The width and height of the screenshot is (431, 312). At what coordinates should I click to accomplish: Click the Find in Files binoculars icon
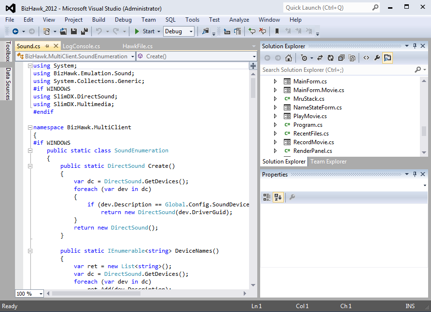[x=205, y=31]
